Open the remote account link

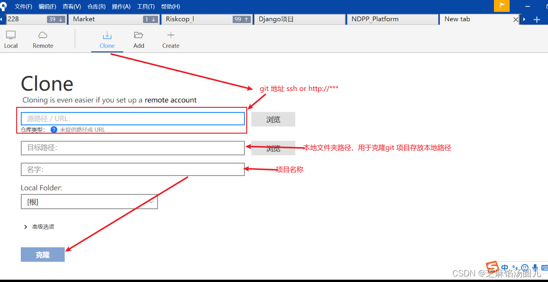click(171, 100)
